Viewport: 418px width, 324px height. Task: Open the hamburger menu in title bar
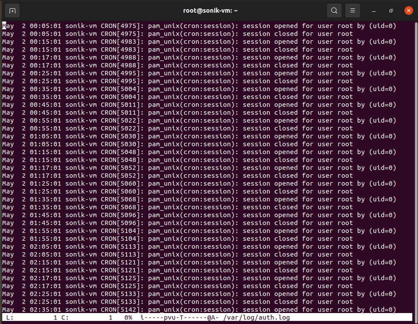(x=353, y=11)
